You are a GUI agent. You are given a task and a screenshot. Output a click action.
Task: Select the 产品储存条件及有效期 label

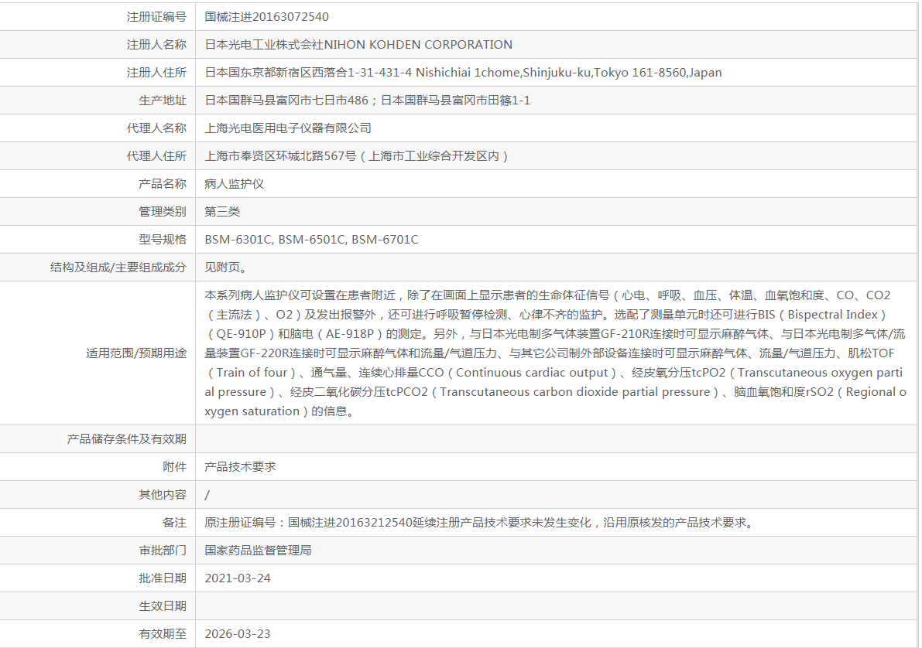coord(126,439)
